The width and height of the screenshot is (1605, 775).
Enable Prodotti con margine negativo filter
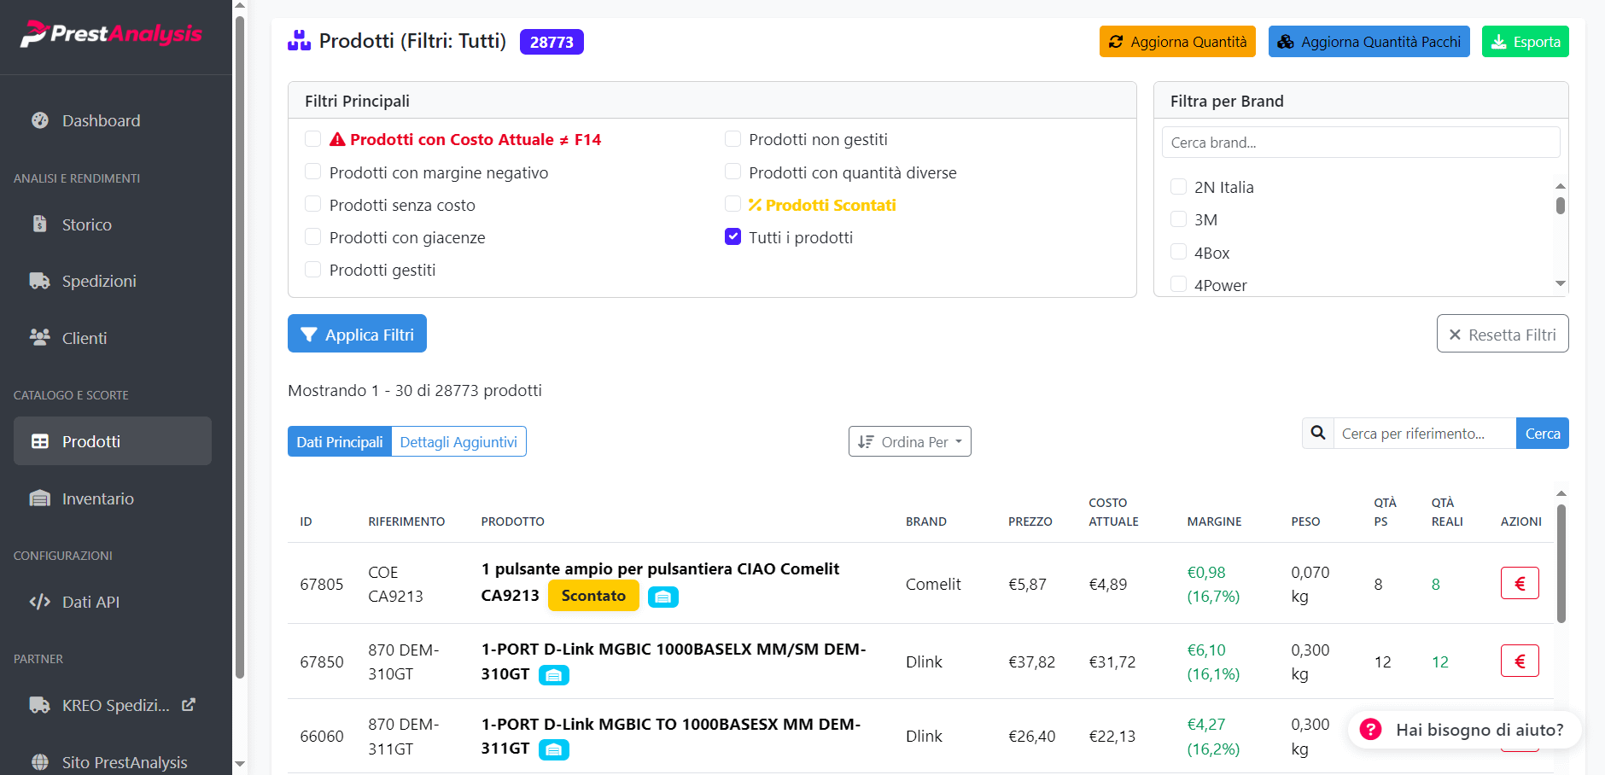pyautogui.click(x=313, y=172)
